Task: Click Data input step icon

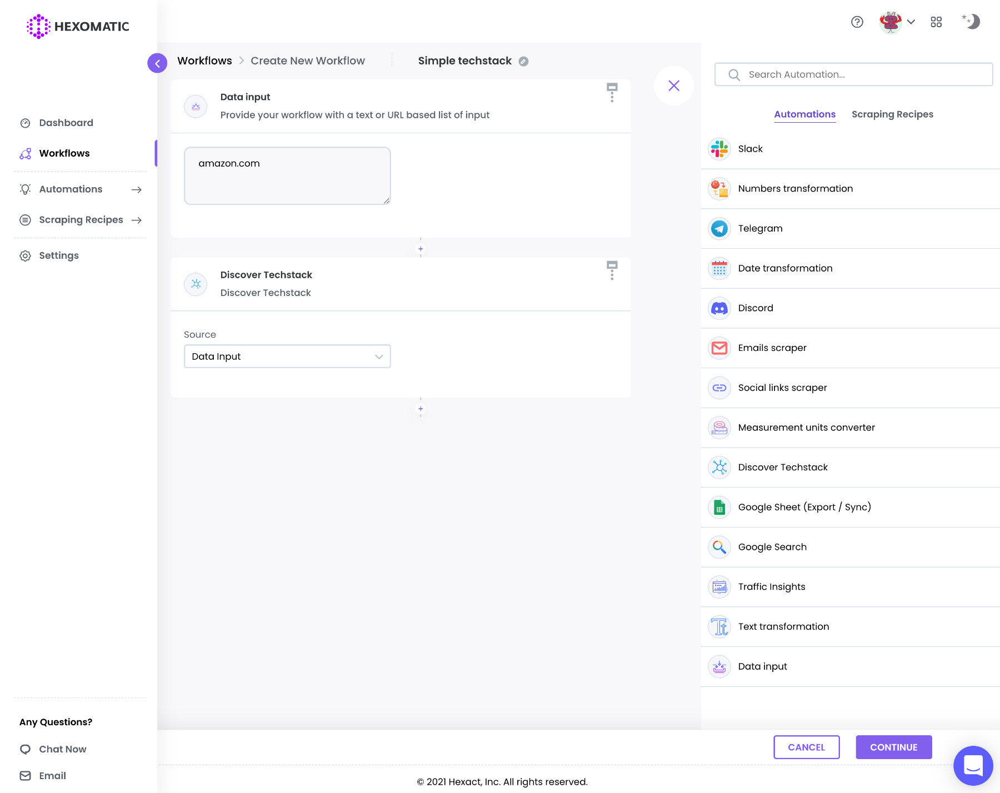Action: click(x=196, y=106)
